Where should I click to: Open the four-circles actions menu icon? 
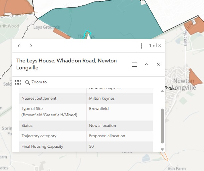[x=18, y=82]
